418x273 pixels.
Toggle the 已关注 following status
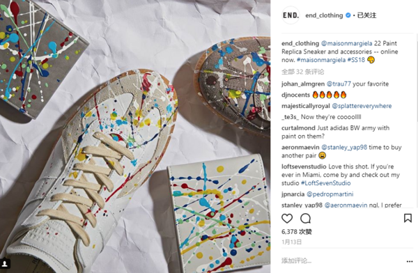(x=366, y=15)
